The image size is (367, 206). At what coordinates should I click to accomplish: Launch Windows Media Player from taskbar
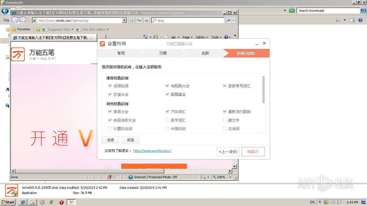(42, 202)
